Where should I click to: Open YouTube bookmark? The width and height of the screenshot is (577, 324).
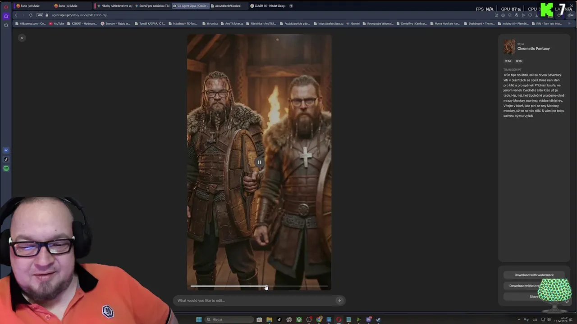(x=56, y=23)
